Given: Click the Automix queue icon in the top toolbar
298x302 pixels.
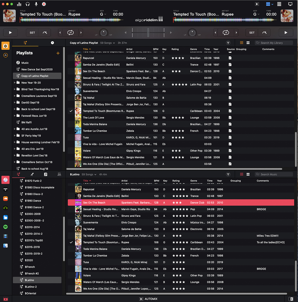Looking at the screenshot, I should click(x=256, y=4).
